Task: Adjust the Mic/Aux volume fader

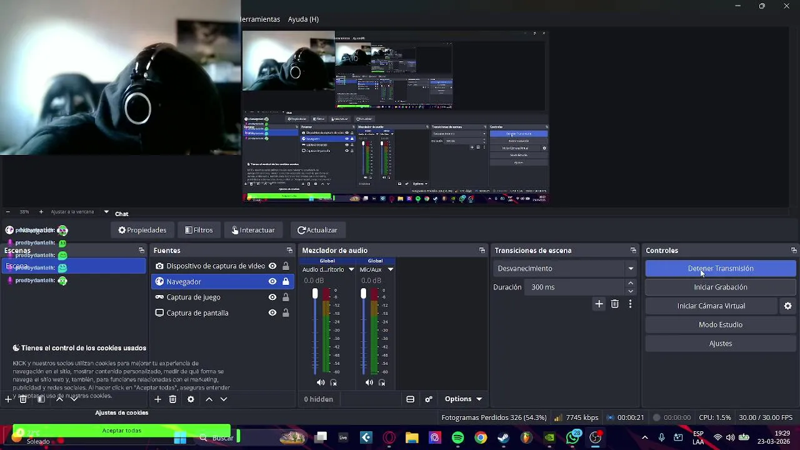Action: [364, 293]
